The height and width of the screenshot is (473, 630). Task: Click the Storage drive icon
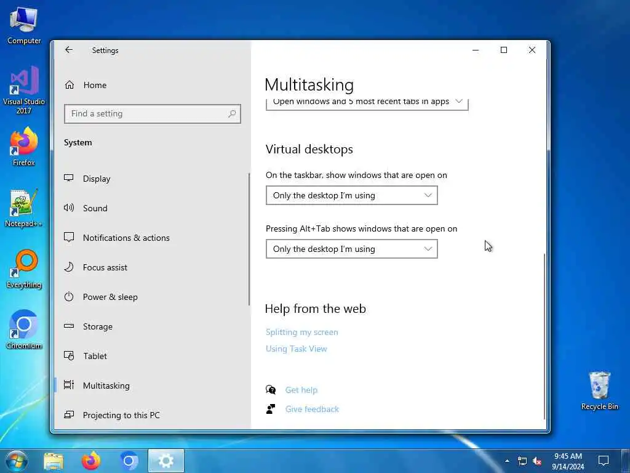69,326
